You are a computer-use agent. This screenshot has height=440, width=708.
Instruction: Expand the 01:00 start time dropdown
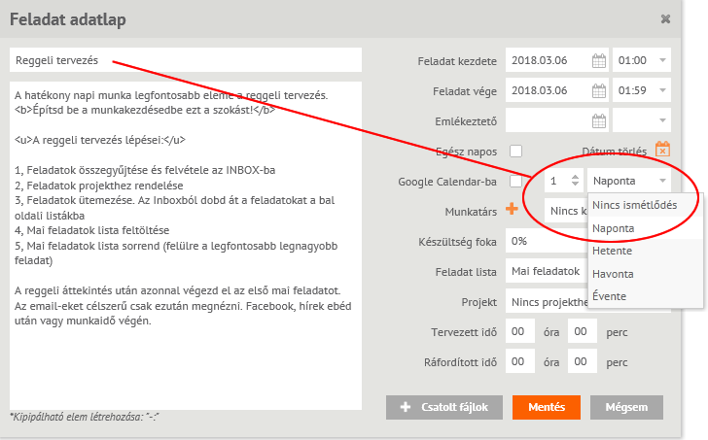click(662, 60)
